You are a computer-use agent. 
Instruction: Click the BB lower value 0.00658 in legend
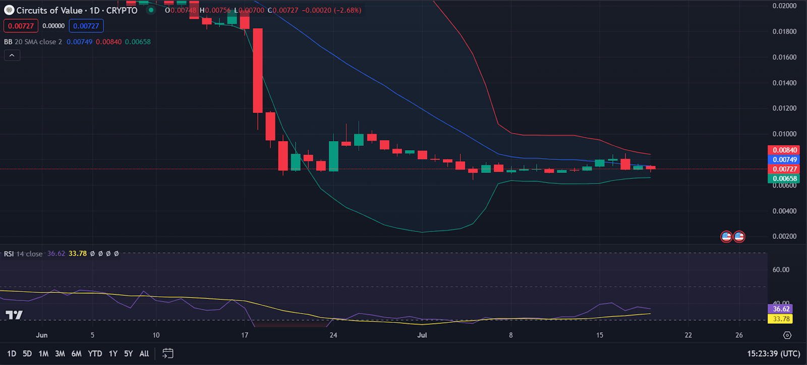pyautogui.click(x=138, y=42)
